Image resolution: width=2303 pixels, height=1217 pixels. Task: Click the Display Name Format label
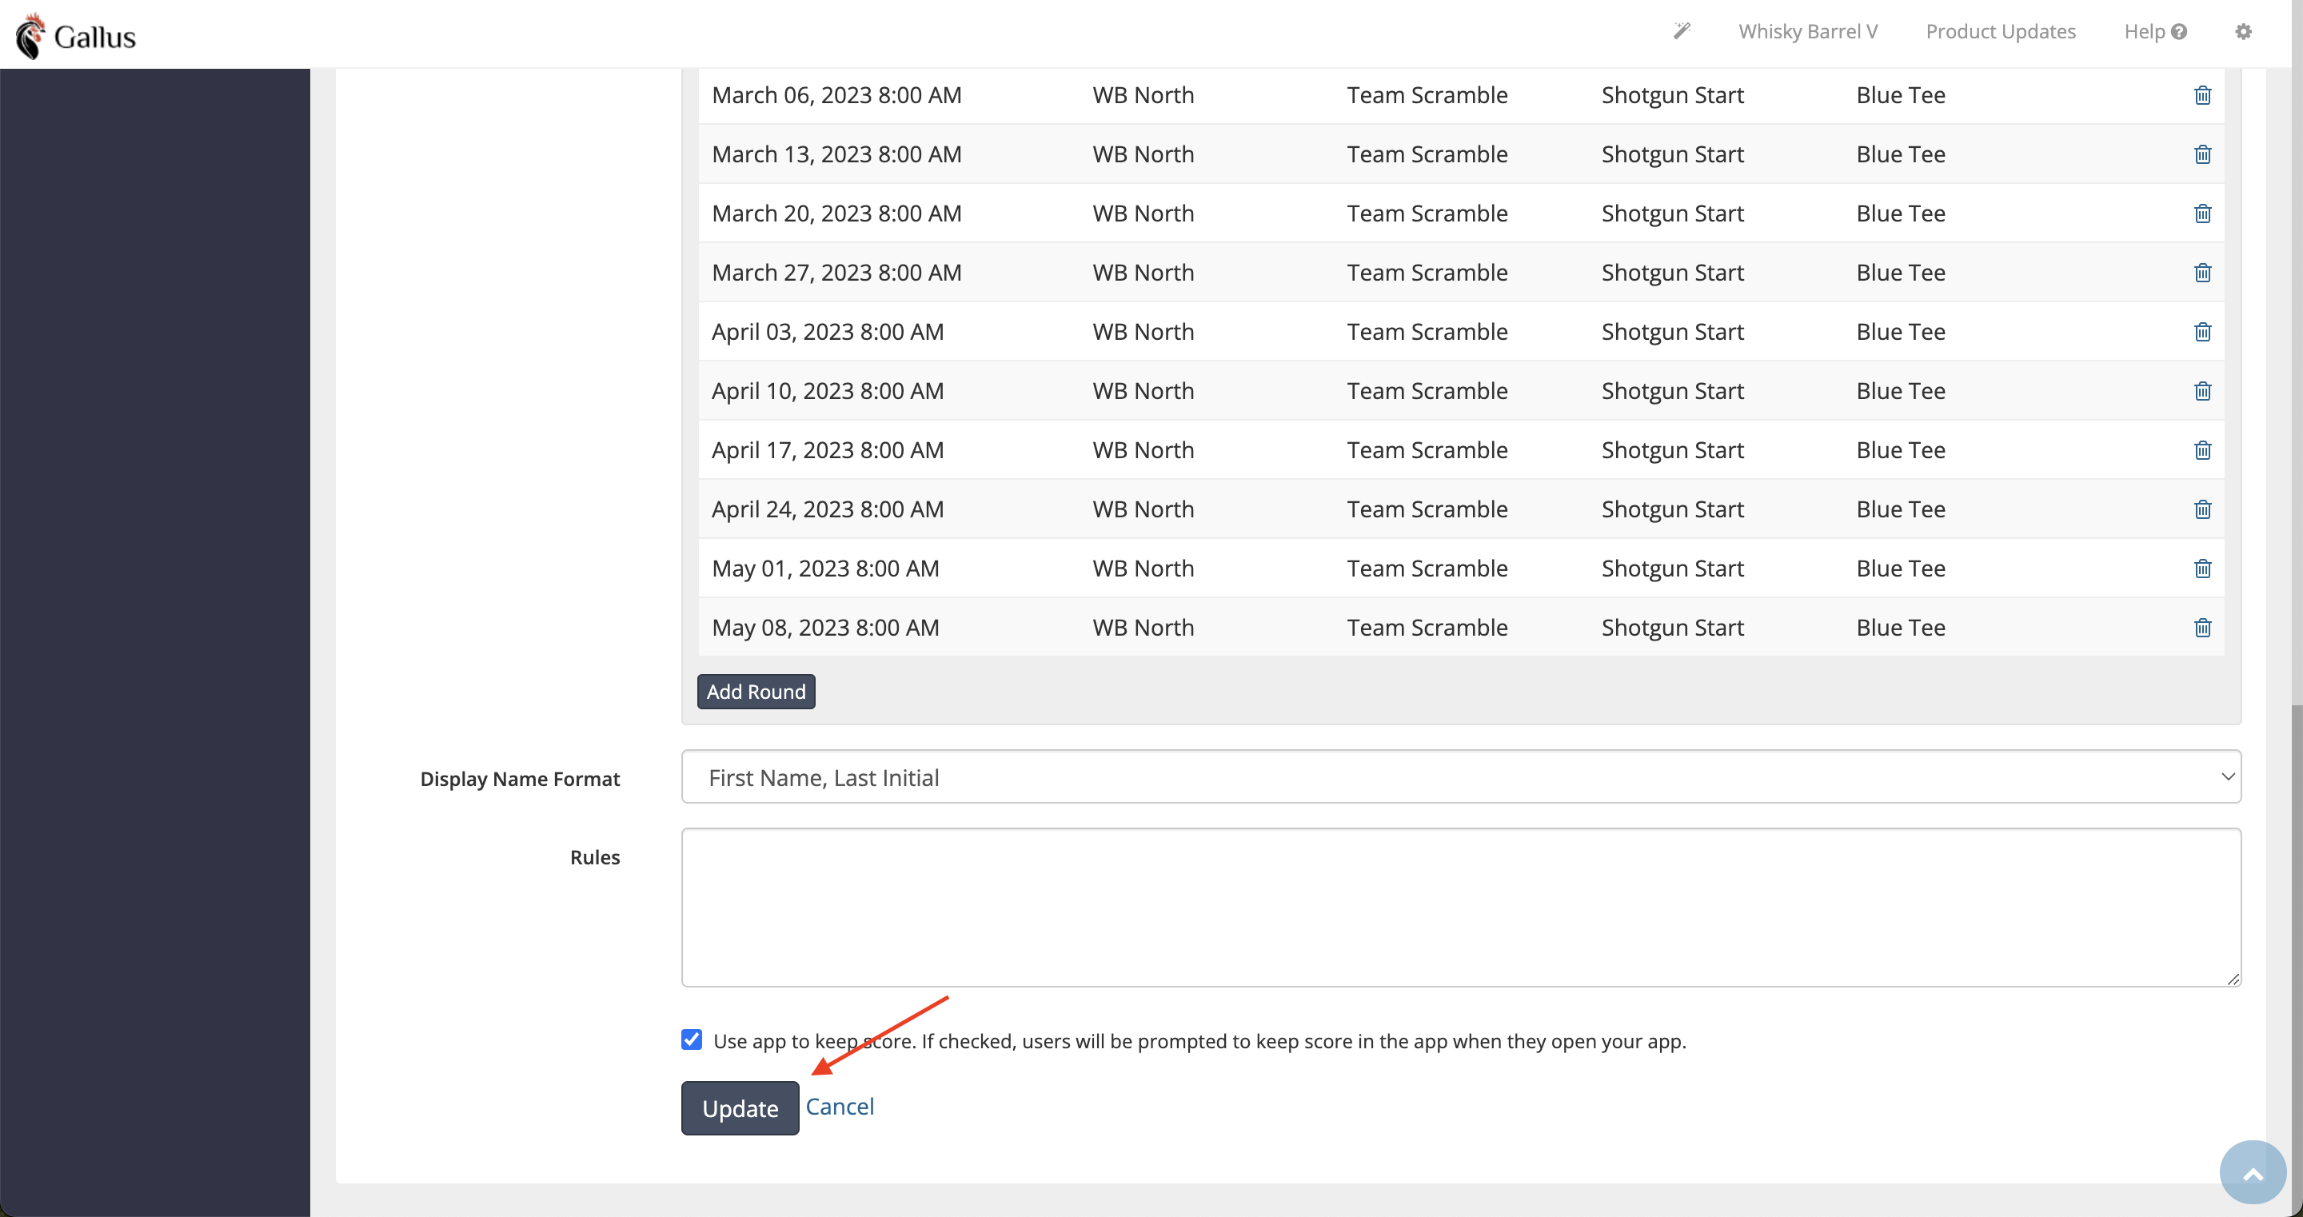[x=520, y=778]
